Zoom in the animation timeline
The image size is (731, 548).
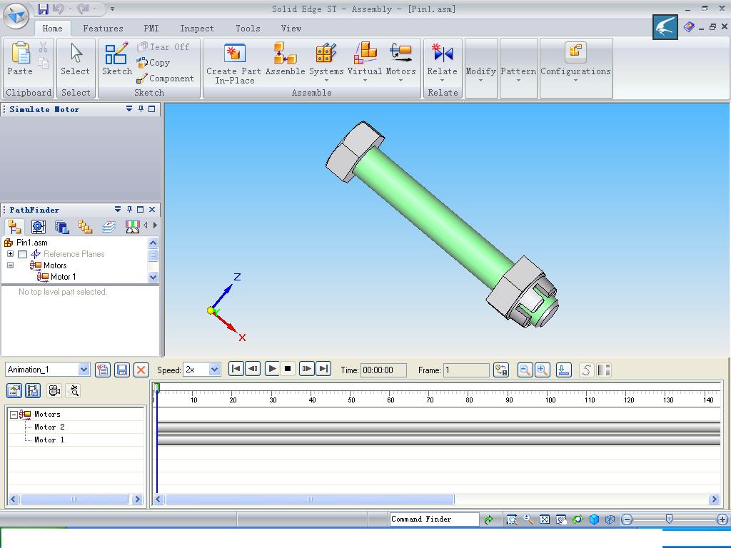pos(543,370)
